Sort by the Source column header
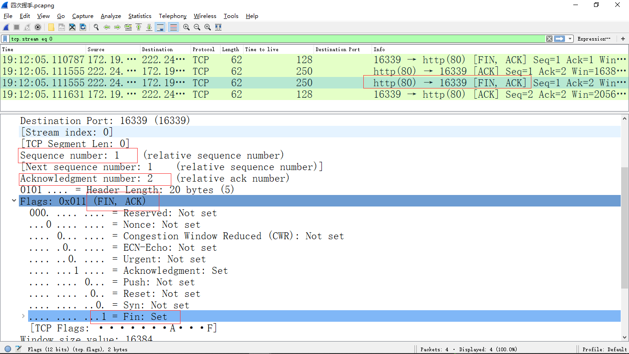629x354 pixels. point(113,49)
